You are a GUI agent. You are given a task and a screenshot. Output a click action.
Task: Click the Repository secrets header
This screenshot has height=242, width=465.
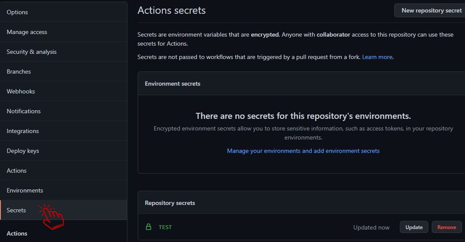170,203
